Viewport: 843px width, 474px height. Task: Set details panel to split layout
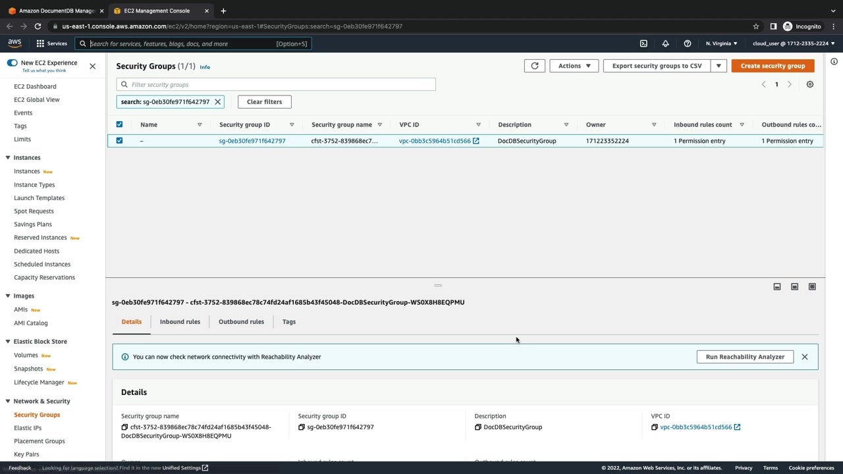(795, 287)
